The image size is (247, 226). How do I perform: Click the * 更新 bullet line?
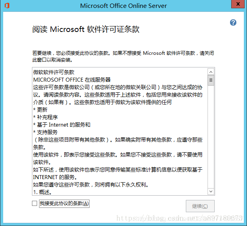[x=40, y=110]
